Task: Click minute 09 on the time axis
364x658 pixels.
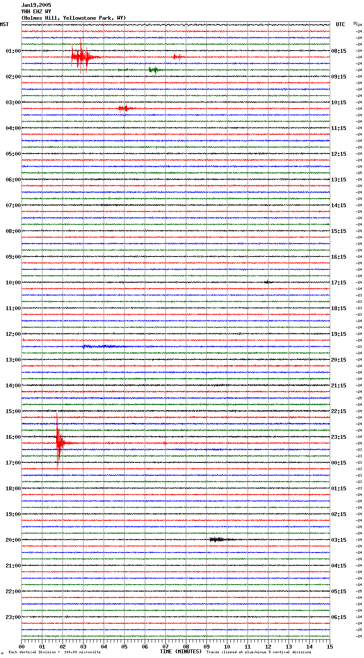Action: 206,646
